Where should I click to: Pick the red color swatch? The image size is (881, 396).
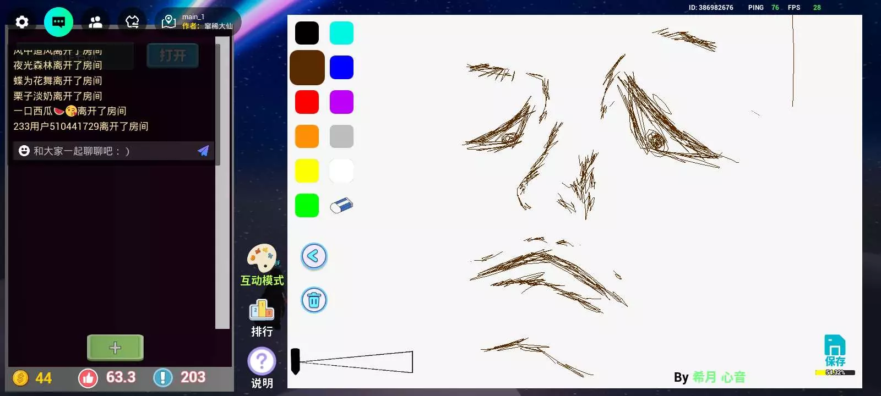pos(307,102)
